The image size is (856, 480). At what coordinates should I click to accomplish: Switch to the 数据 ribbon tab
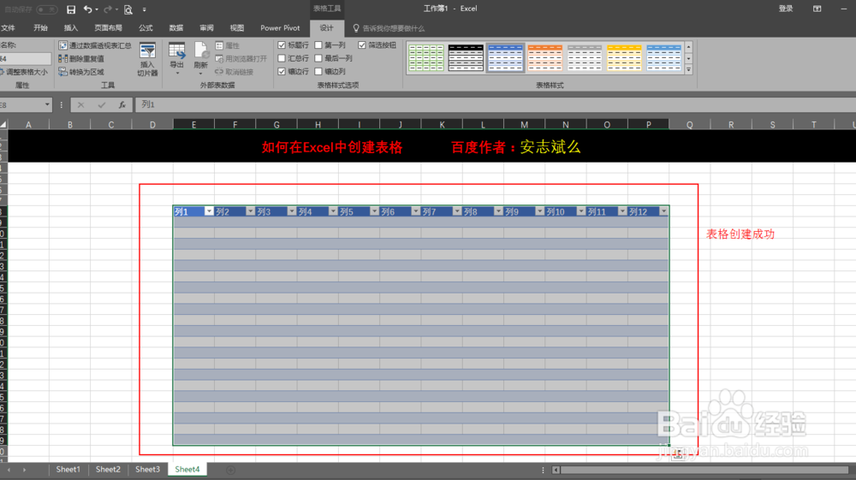175,28
